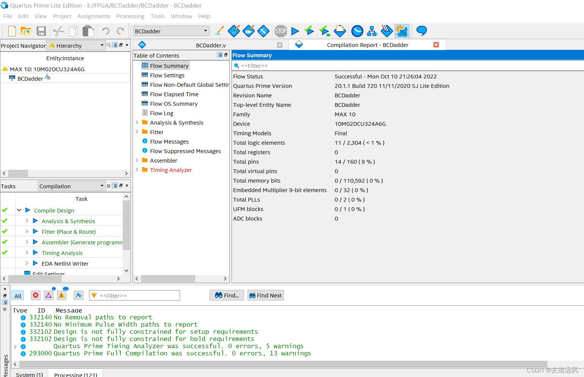Open the Hierarchy view dropdown
The width and height of the screenshot is (584, 377).
(76, 45)
